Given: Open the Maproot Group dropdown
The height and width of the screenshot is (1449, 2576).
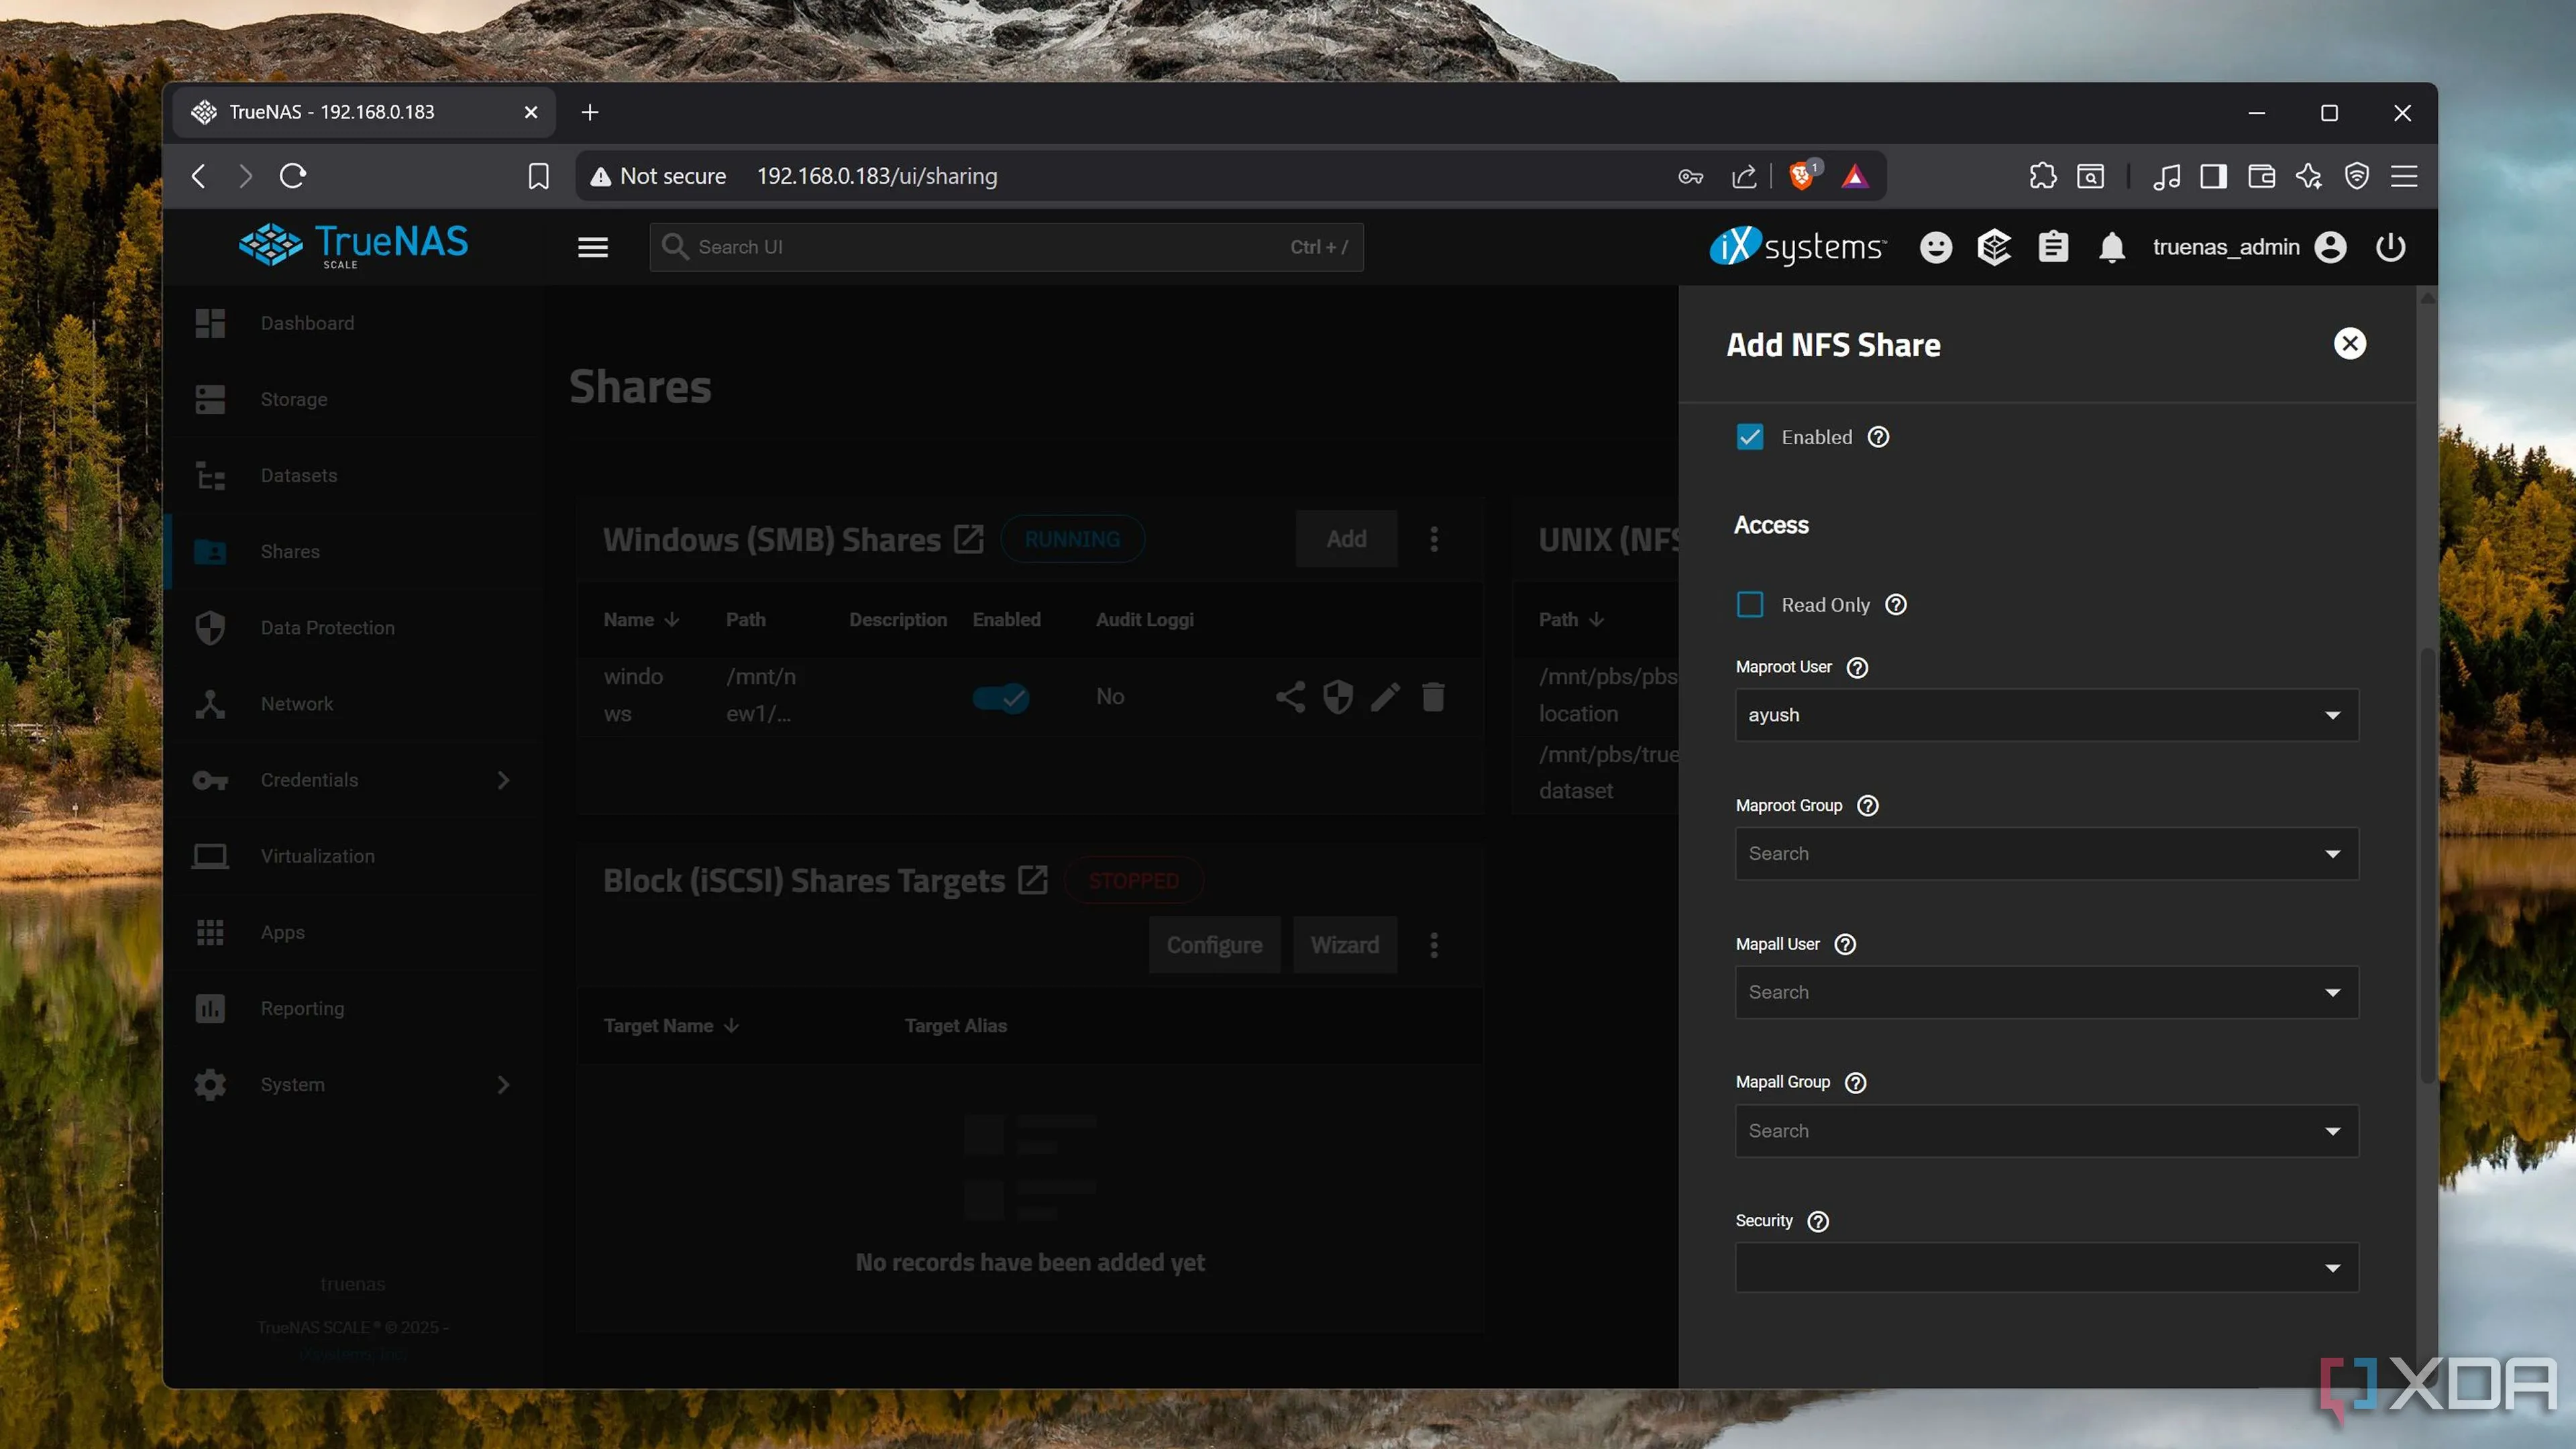Looking at the screenshot, I should coord(2046,854).
